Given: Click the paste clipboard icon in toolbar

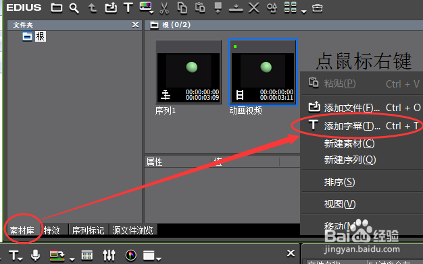Looking at the screenshot, I should click(200, 7).
